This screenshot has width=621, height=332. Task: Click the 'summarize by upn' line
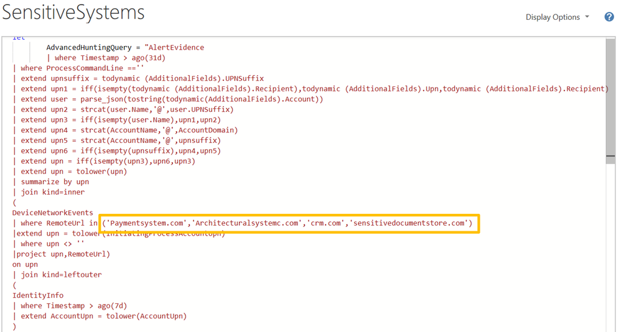[x=50, y=182]
